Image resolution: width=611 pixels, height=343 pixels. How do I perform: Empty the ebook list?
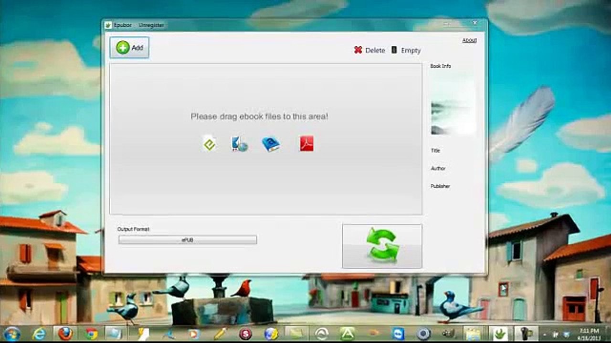[x=406, y=50]
